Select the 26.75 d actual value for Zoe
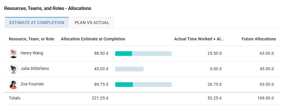 tap(214, 85)
